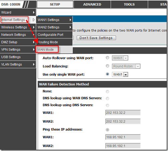Viewport: 168px width, 151px height.
Task: Click arrow beside VLAN Settings
Action: point(34,64)
